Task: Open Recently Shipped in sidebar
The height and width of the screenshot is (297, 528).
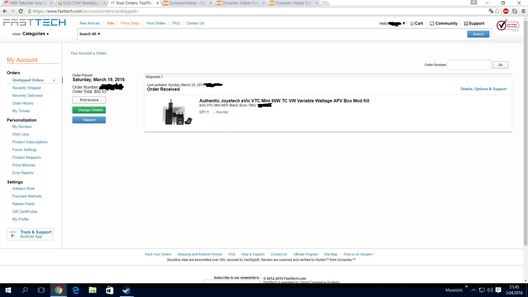Action: 26,88
